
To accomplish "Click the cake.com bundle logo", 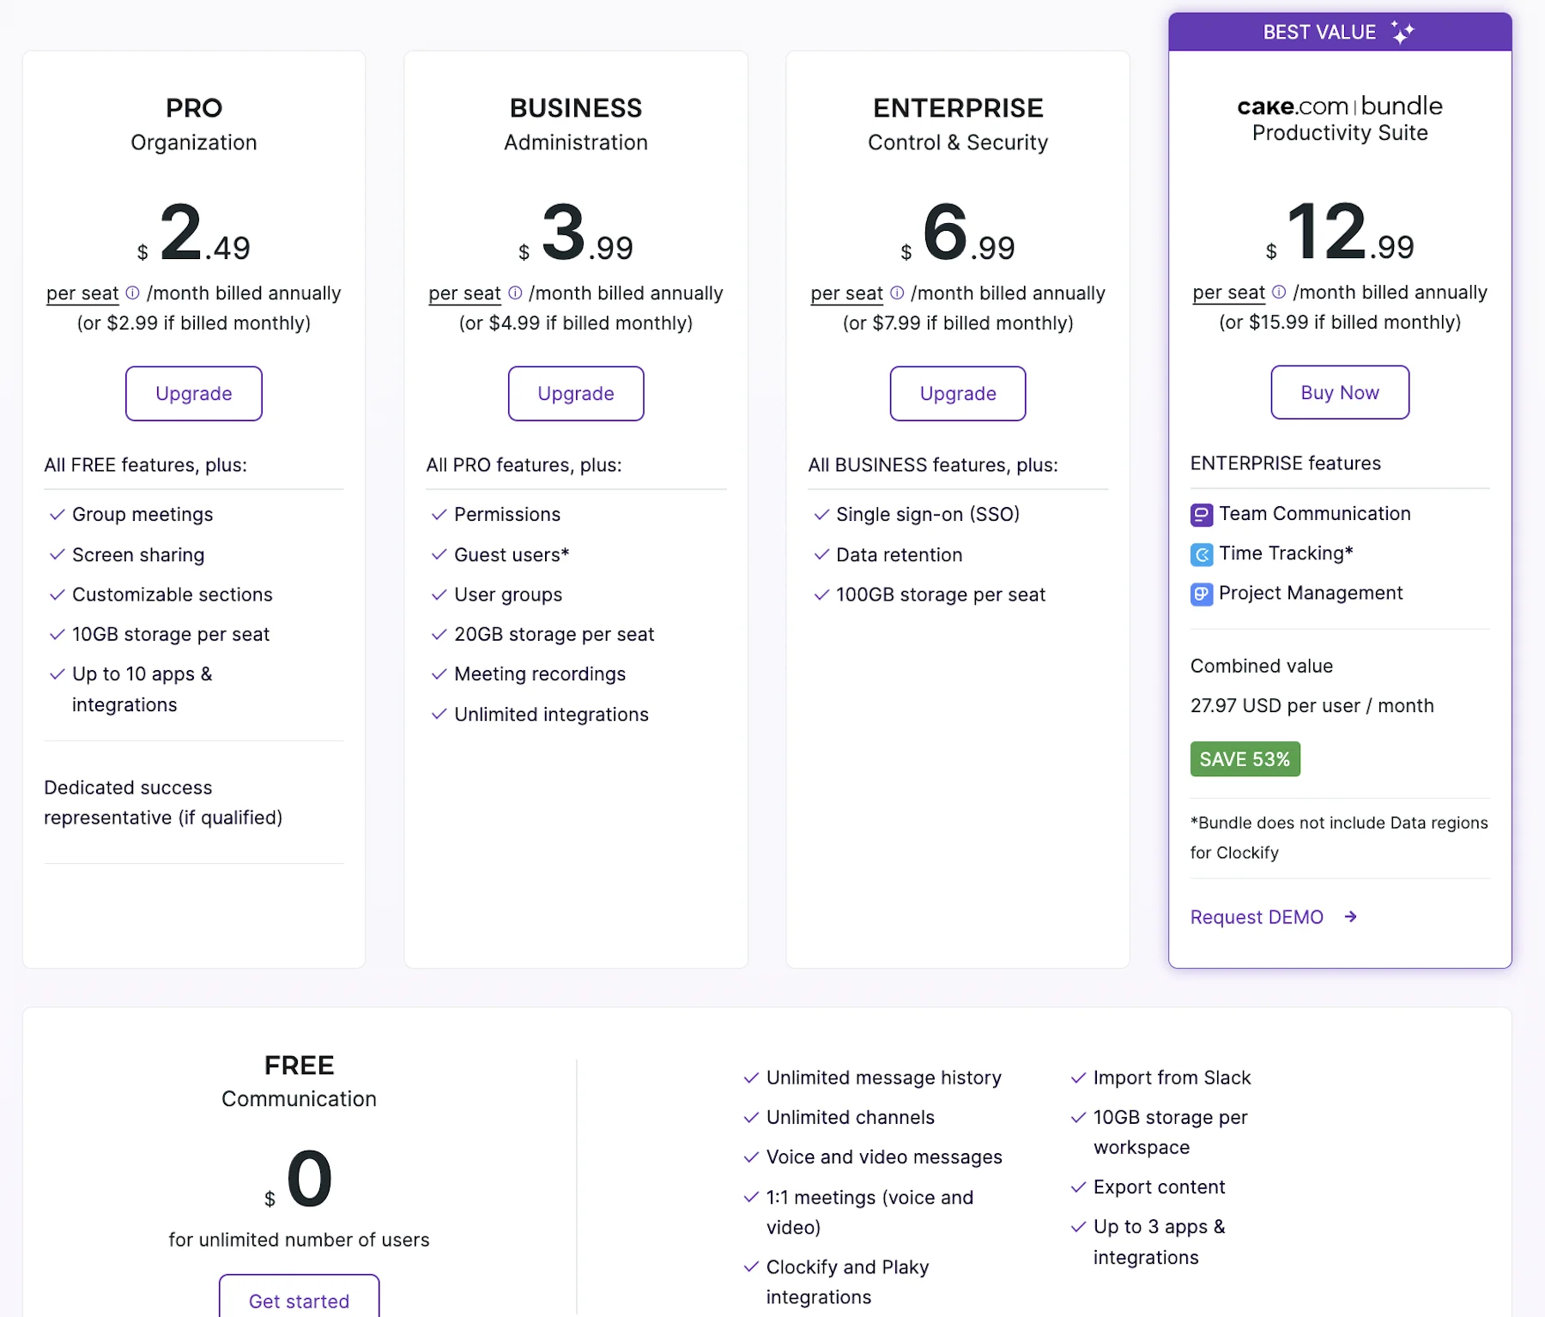I will [1338, 106].
